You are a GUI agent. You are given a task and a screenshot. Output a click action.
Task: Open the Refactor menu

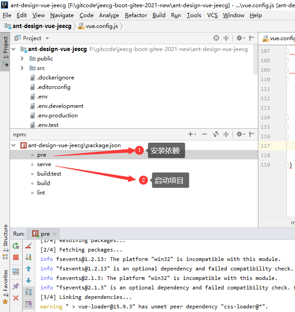click(x=136, y=15)
